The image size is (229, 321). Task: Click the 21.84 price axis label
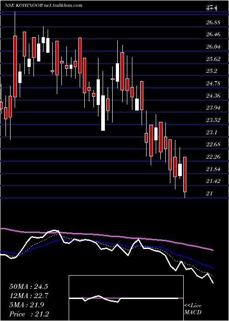(x=213, y=169)
